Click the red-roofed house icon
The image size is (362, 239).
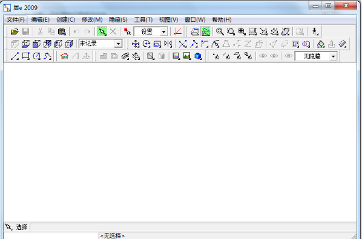tap(64, 56)
